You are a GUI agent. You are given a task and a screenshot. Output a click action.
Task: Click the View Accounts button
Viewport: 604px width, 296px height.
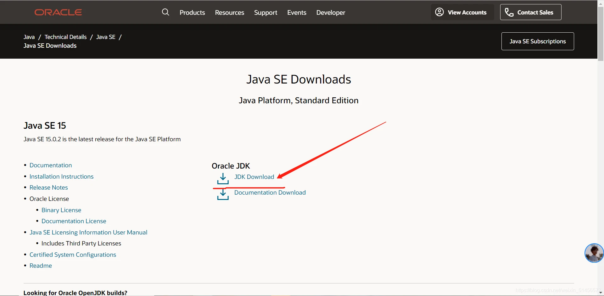tap(462, 12)
